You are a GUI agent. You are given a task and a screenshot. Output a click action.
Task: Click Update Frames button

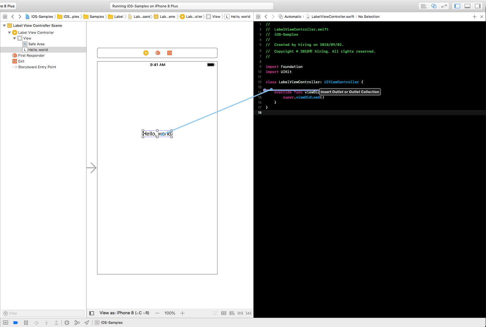pyautogui.click(x=216, y=313)
